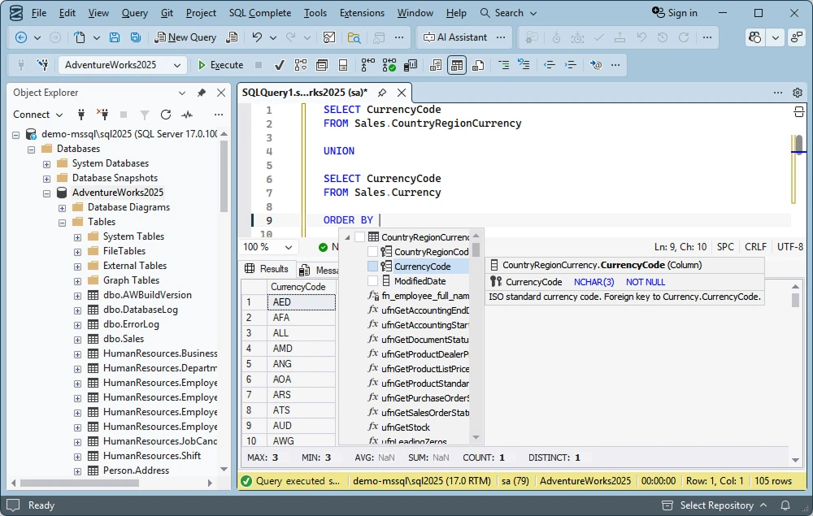Open the Tools menu

(x=315, y=13)
